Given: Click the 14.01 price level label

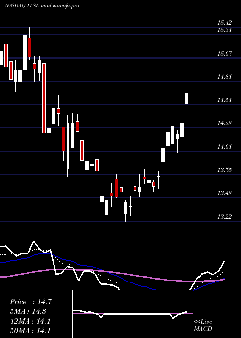Looking at the screenshot, I should (x=225, y=147).
